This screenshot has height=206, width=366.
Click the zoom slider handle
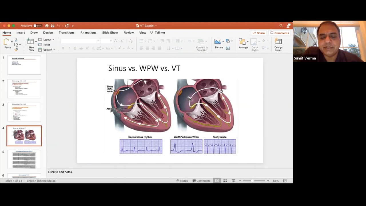(252, 181)
